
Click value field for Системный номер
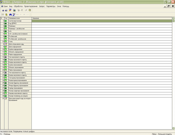click(x=102, y=21)
